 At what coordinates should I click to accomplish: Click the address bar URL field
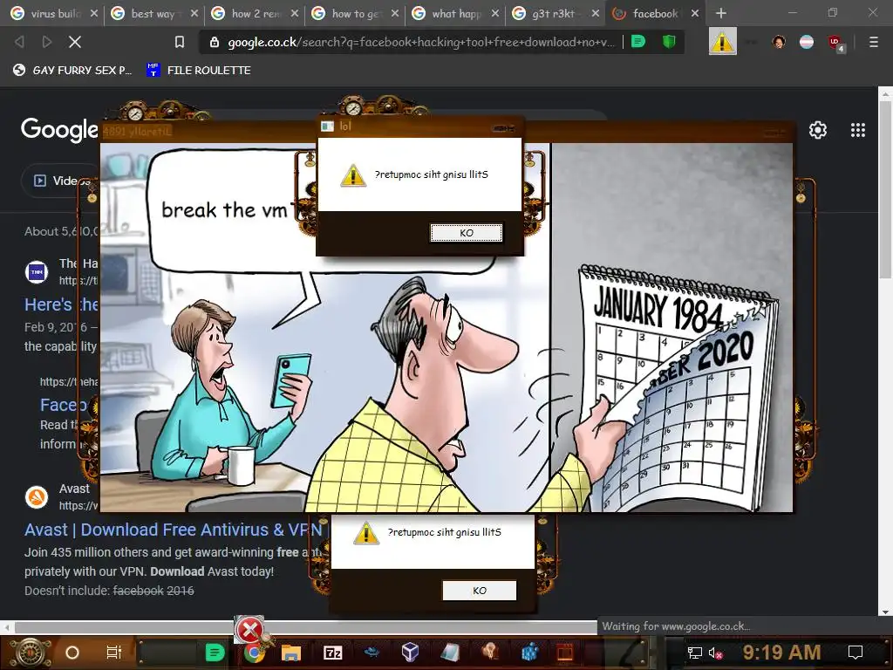tap(420, 42)
